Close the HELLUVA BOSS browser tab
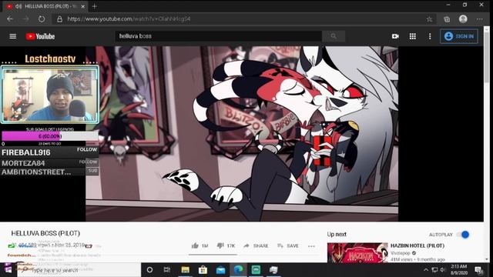493x277 pixels. tap(83, 6)
